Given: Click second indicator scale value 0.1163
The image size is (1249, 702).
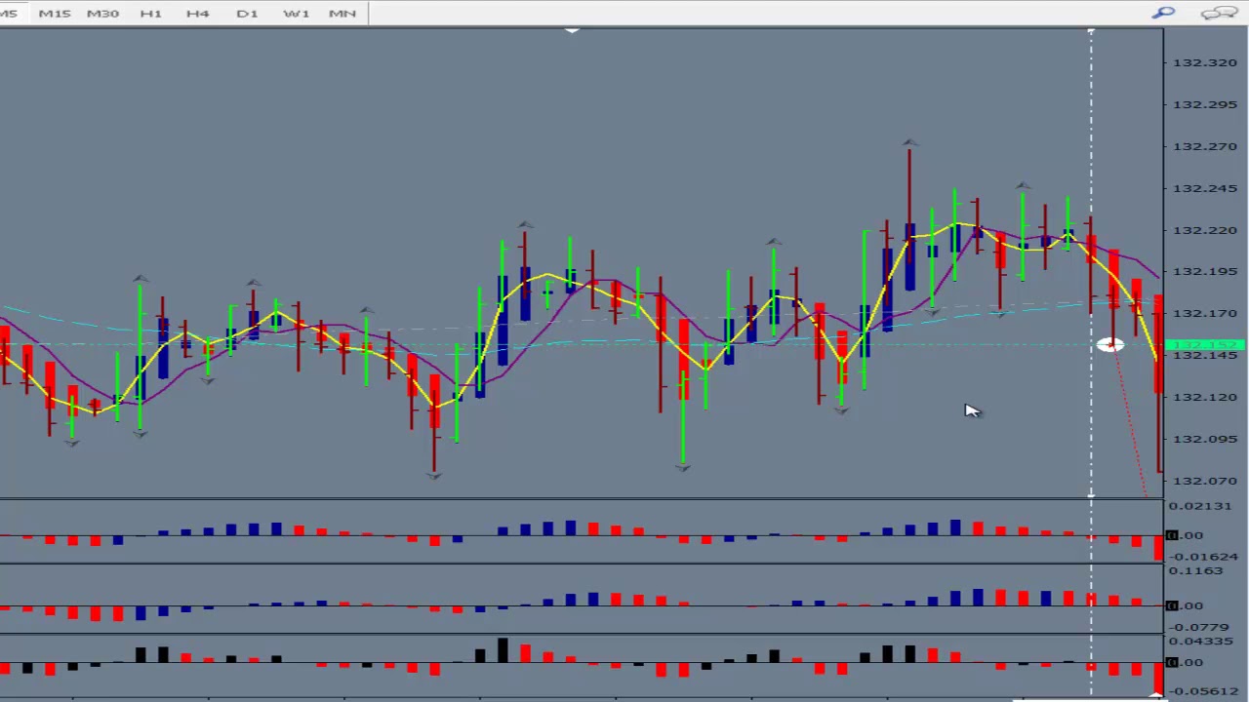Looking at the screenshot, I should pos(1195,570).
